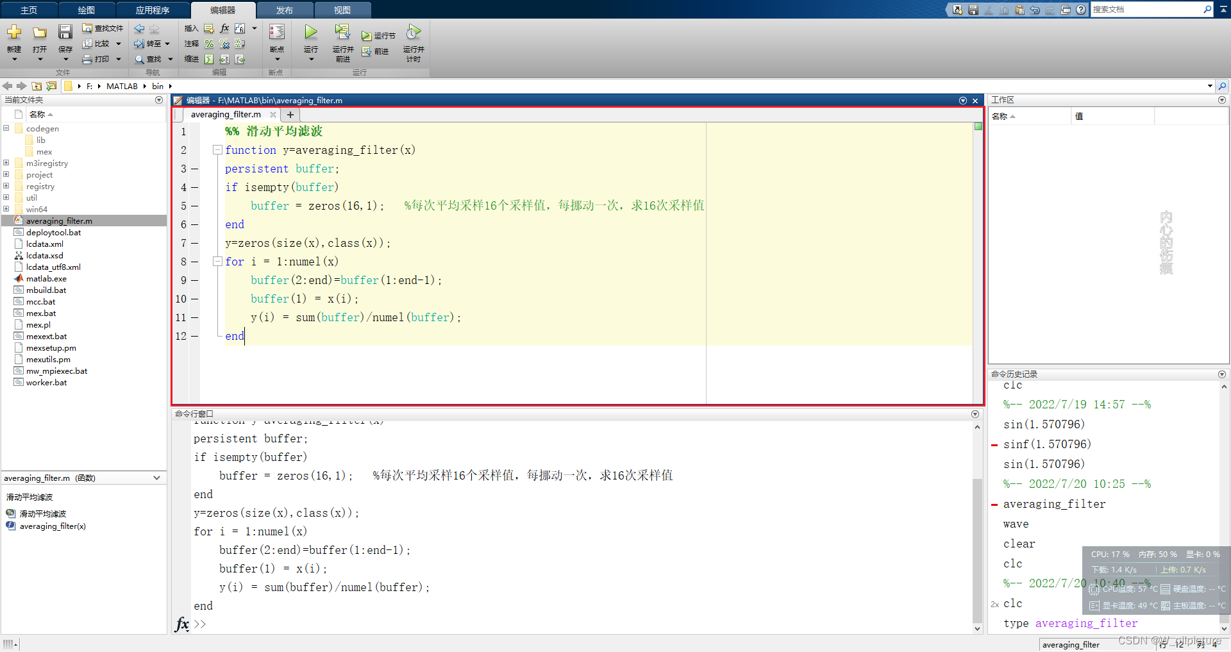Click the add new editor tab plus button

click(x=290, y=115)
